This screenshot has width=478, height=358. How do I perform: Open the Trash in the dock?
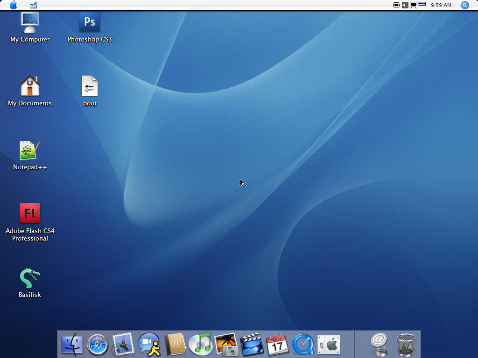click(x=406, y=345)
